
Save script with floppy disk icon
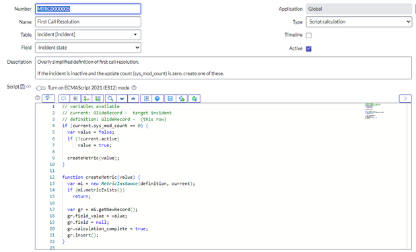170,99
